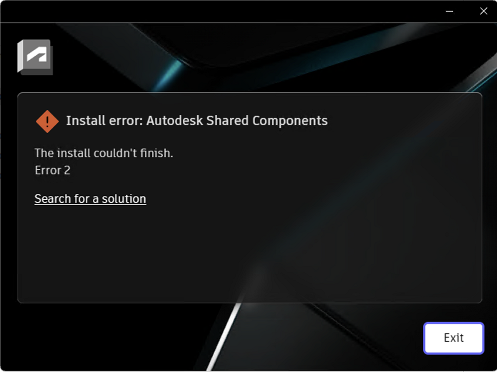Click the installer title bar area

tap(222, 11)
